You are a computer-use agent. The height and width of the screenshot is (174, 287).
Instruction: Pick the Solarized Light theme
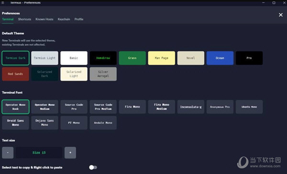(74, 74)
